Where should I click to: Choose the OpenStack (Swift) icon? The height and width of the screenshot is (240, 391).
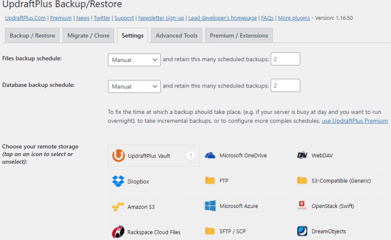pyautogui.click(x=302, y=206)
